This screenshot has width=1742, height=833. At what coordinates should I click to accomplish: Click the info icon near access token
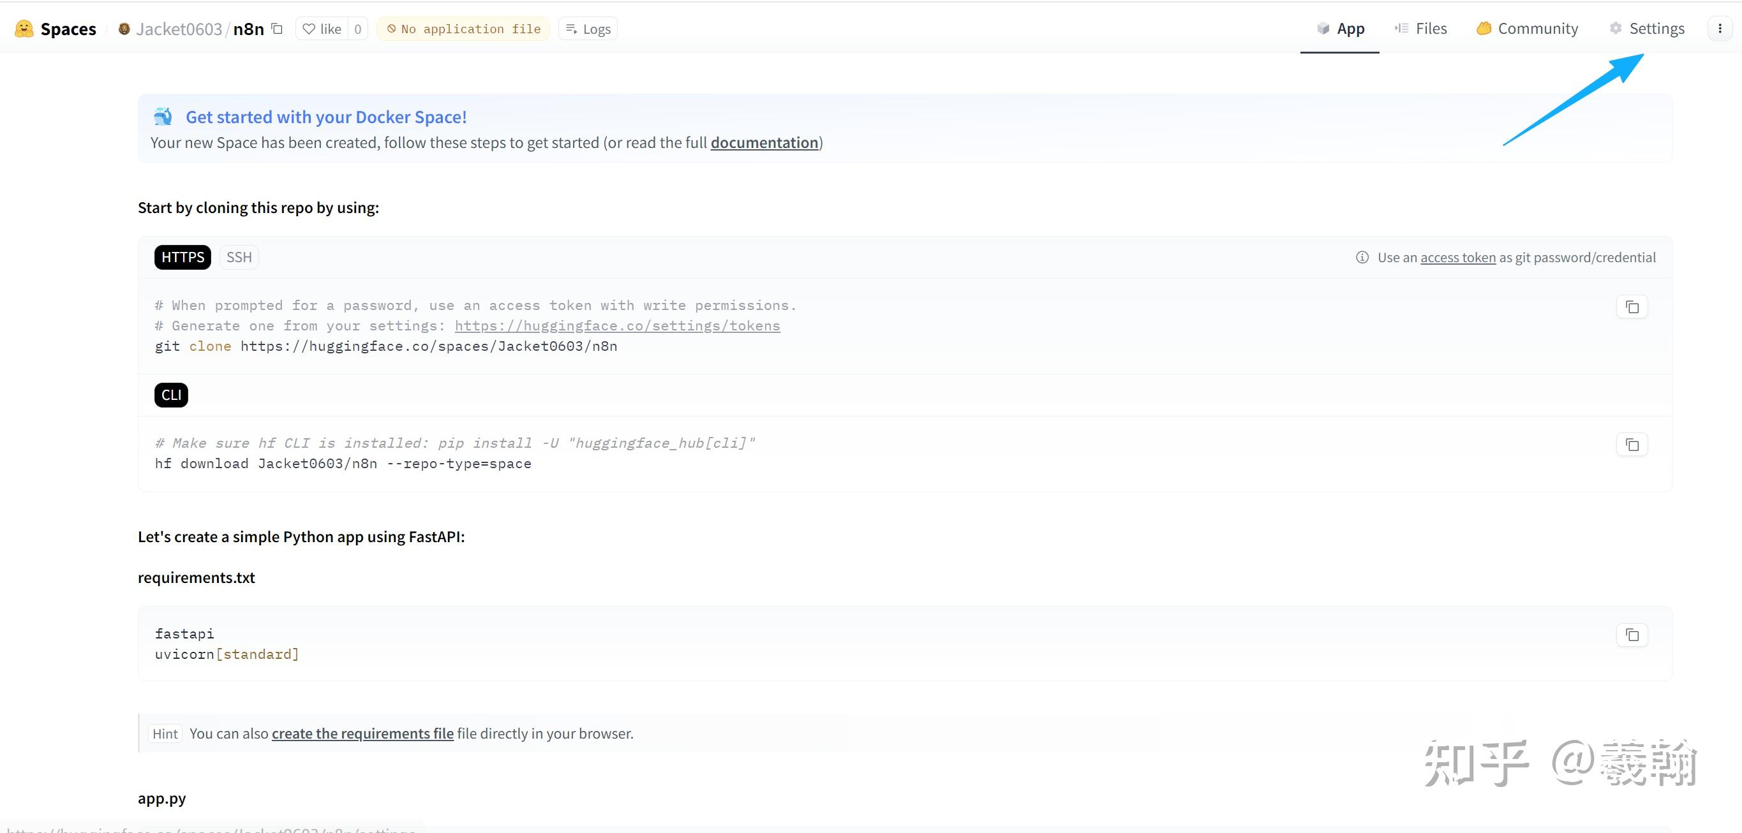1362,258
